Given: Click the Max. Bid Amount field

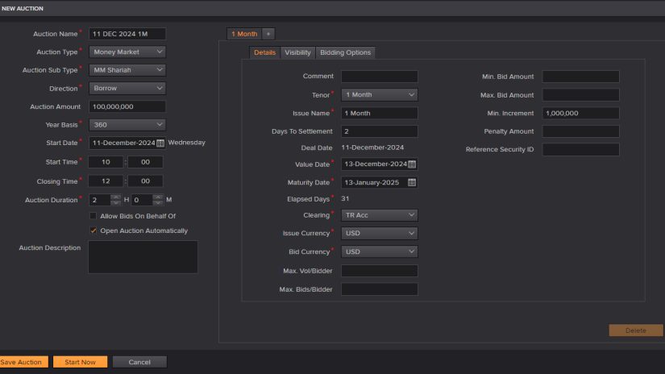Looking at the screenshot, I should coord(580,95).
